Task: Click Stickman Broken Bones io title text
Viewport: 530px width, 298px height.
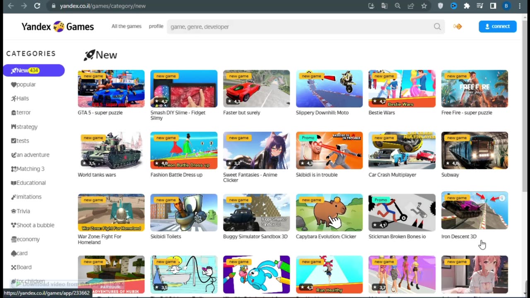Action: (x=397, y=237)
